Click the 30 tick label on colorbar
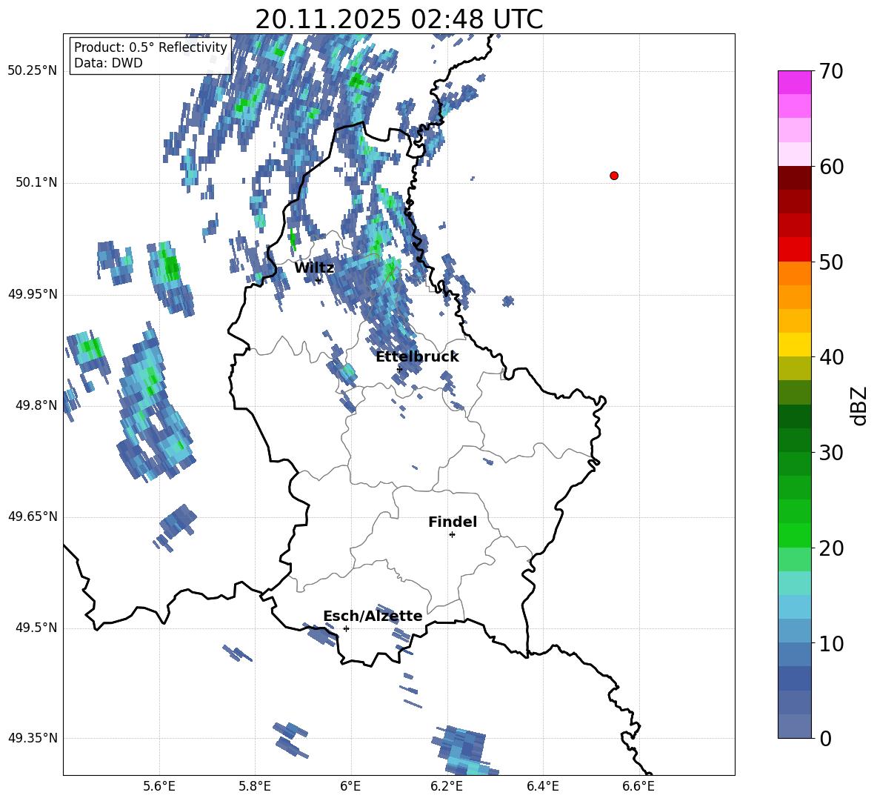Viewport: 877px width, 801px height. (831, 453)
